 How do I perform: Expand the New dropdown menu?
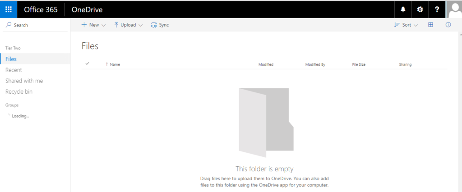point(93,25)
